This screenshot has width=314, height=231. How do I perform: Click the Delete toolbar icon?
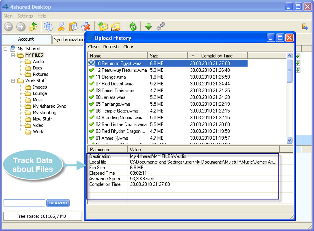click(x=86, y=27)
